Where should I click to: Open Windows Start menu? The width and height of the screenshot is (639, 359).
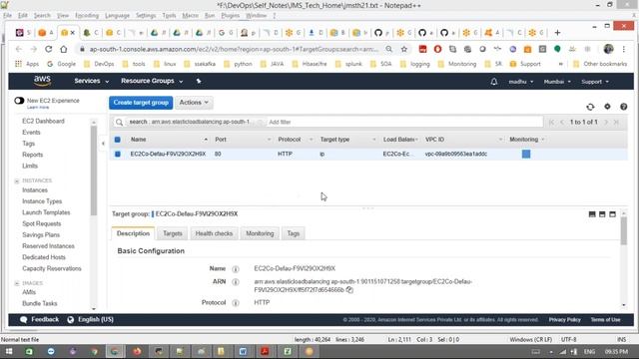click(9, 351)
